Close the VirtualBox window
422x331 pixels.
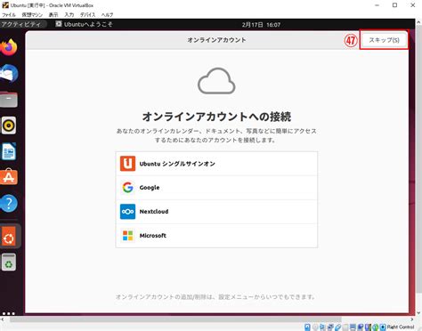point(413,5)
